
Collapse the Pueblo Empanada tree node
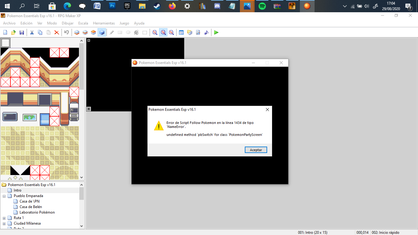point(4,196)
